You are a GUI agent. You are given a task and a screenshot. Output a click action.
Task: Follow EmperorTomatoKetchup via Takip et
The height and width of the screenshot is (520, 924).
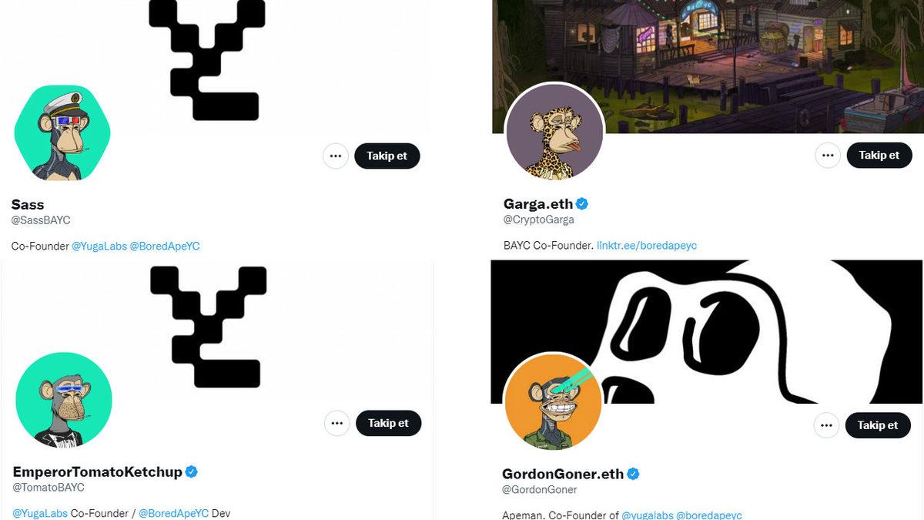pyautogui.click(x=389, y=423)
